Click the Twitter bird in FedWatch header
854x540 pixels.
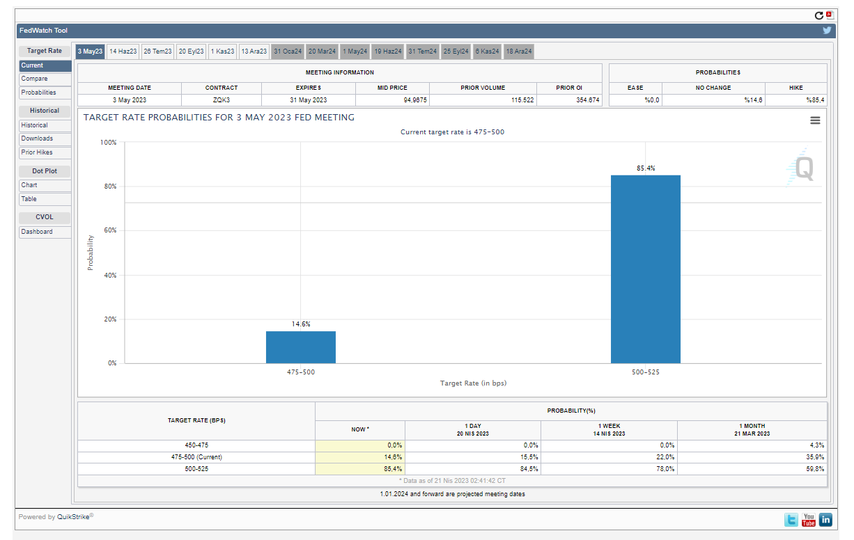[x=827, y=31]
